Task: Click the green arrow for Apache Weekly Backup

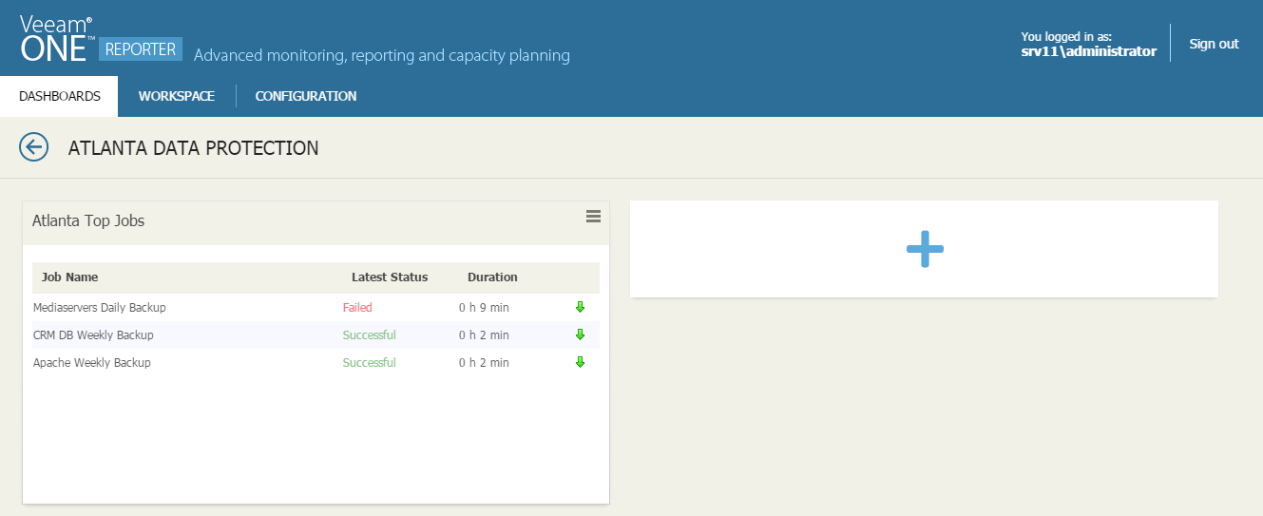Action: point(580,362)
